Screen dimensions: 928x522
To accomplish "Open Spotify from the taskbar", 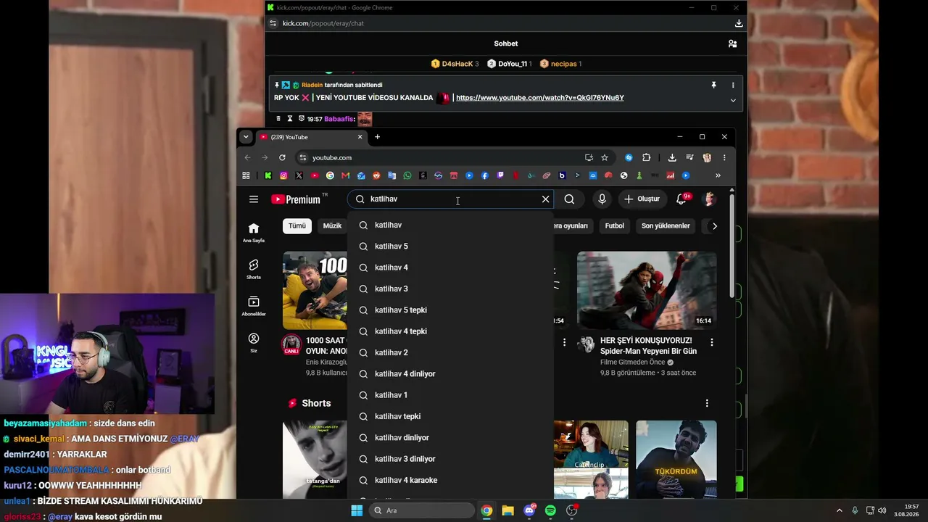I will tap(550, 510).
